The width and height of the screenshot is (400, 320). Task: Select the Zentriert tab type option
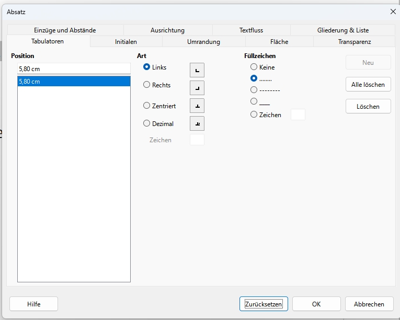coord(147,106)
